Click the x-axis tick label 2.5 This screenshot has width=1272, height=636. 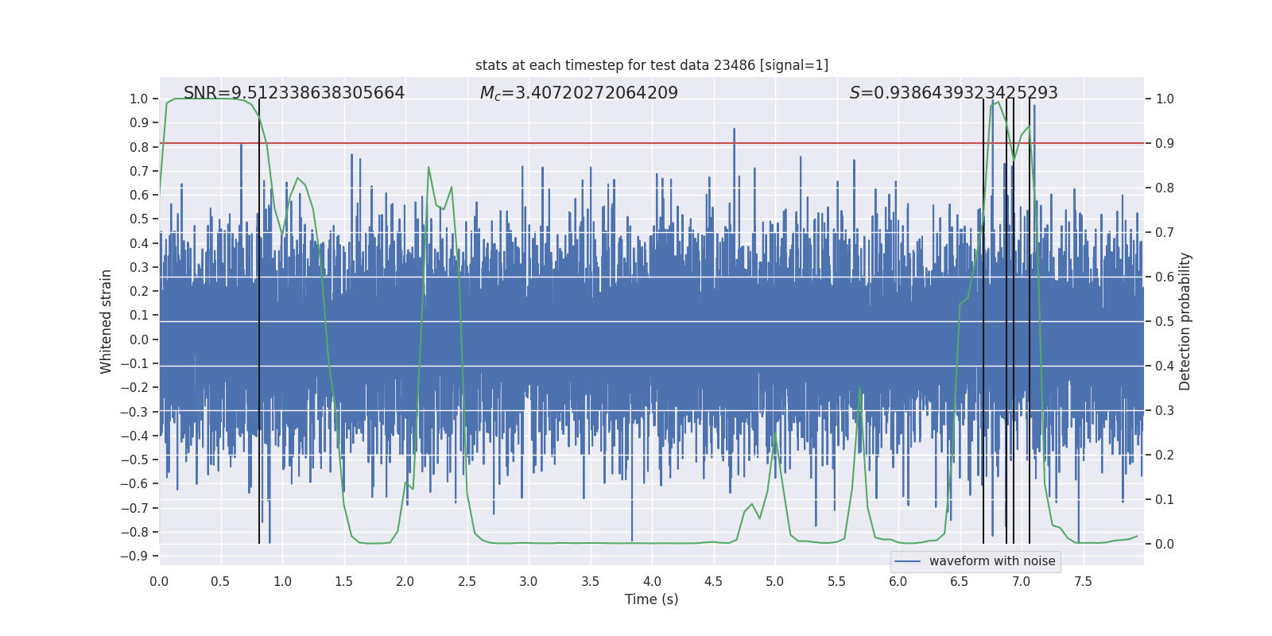pyautogui.click(x=467, y=581)
